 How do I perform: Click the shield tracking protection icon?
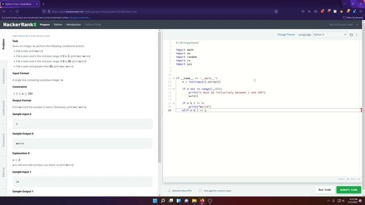coord(44,11)
